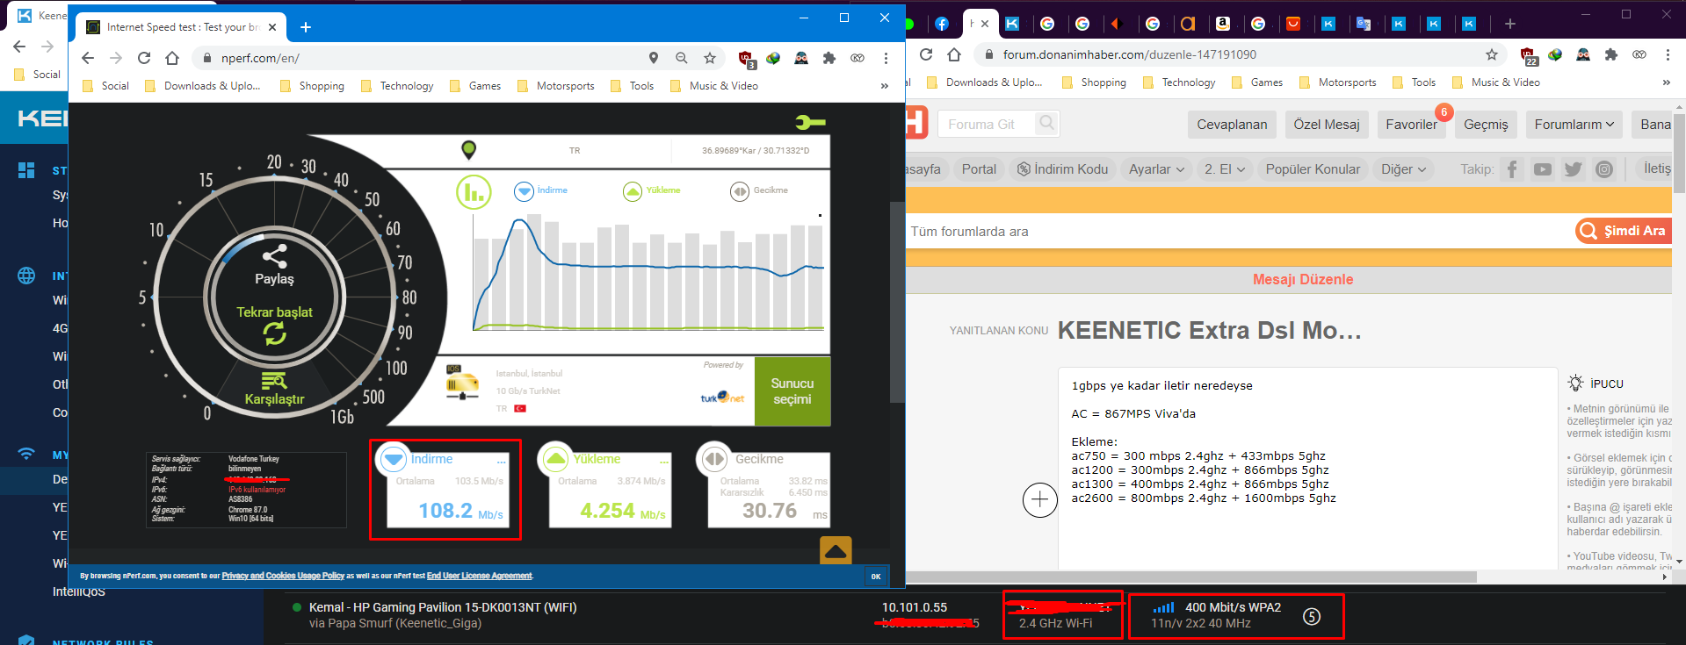Click the Paylaş share icon in gauge

click(x=274, y=256)
